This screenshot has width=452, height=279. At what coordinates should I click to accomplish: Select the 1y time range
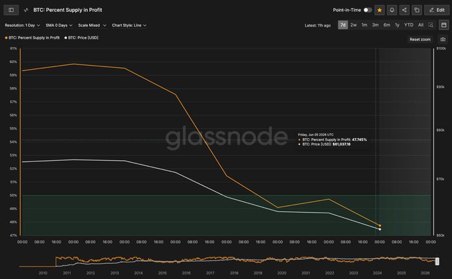(x=397, y=25)
